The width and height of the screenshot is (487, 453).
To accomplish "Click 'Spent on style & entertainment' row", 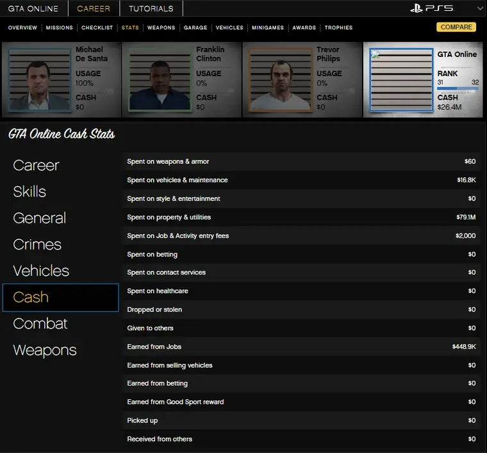I will (302, 199).
